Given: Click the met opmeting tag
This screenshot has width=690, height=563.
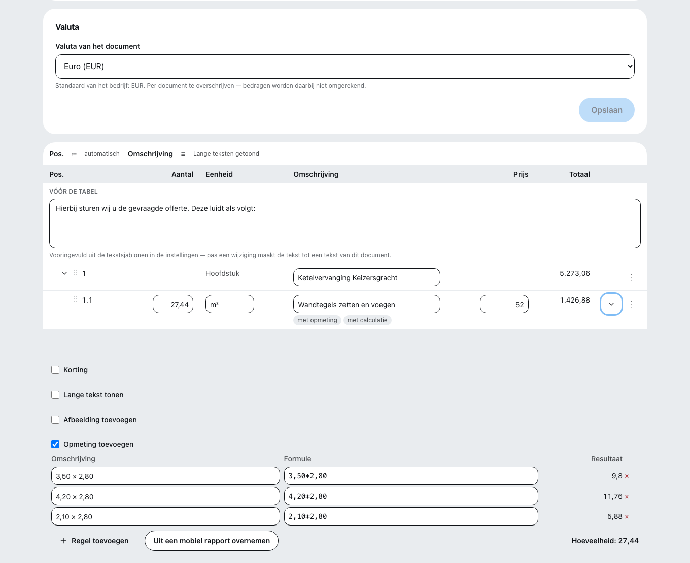Looking at the screenshot, I should [x=317, y=320].
